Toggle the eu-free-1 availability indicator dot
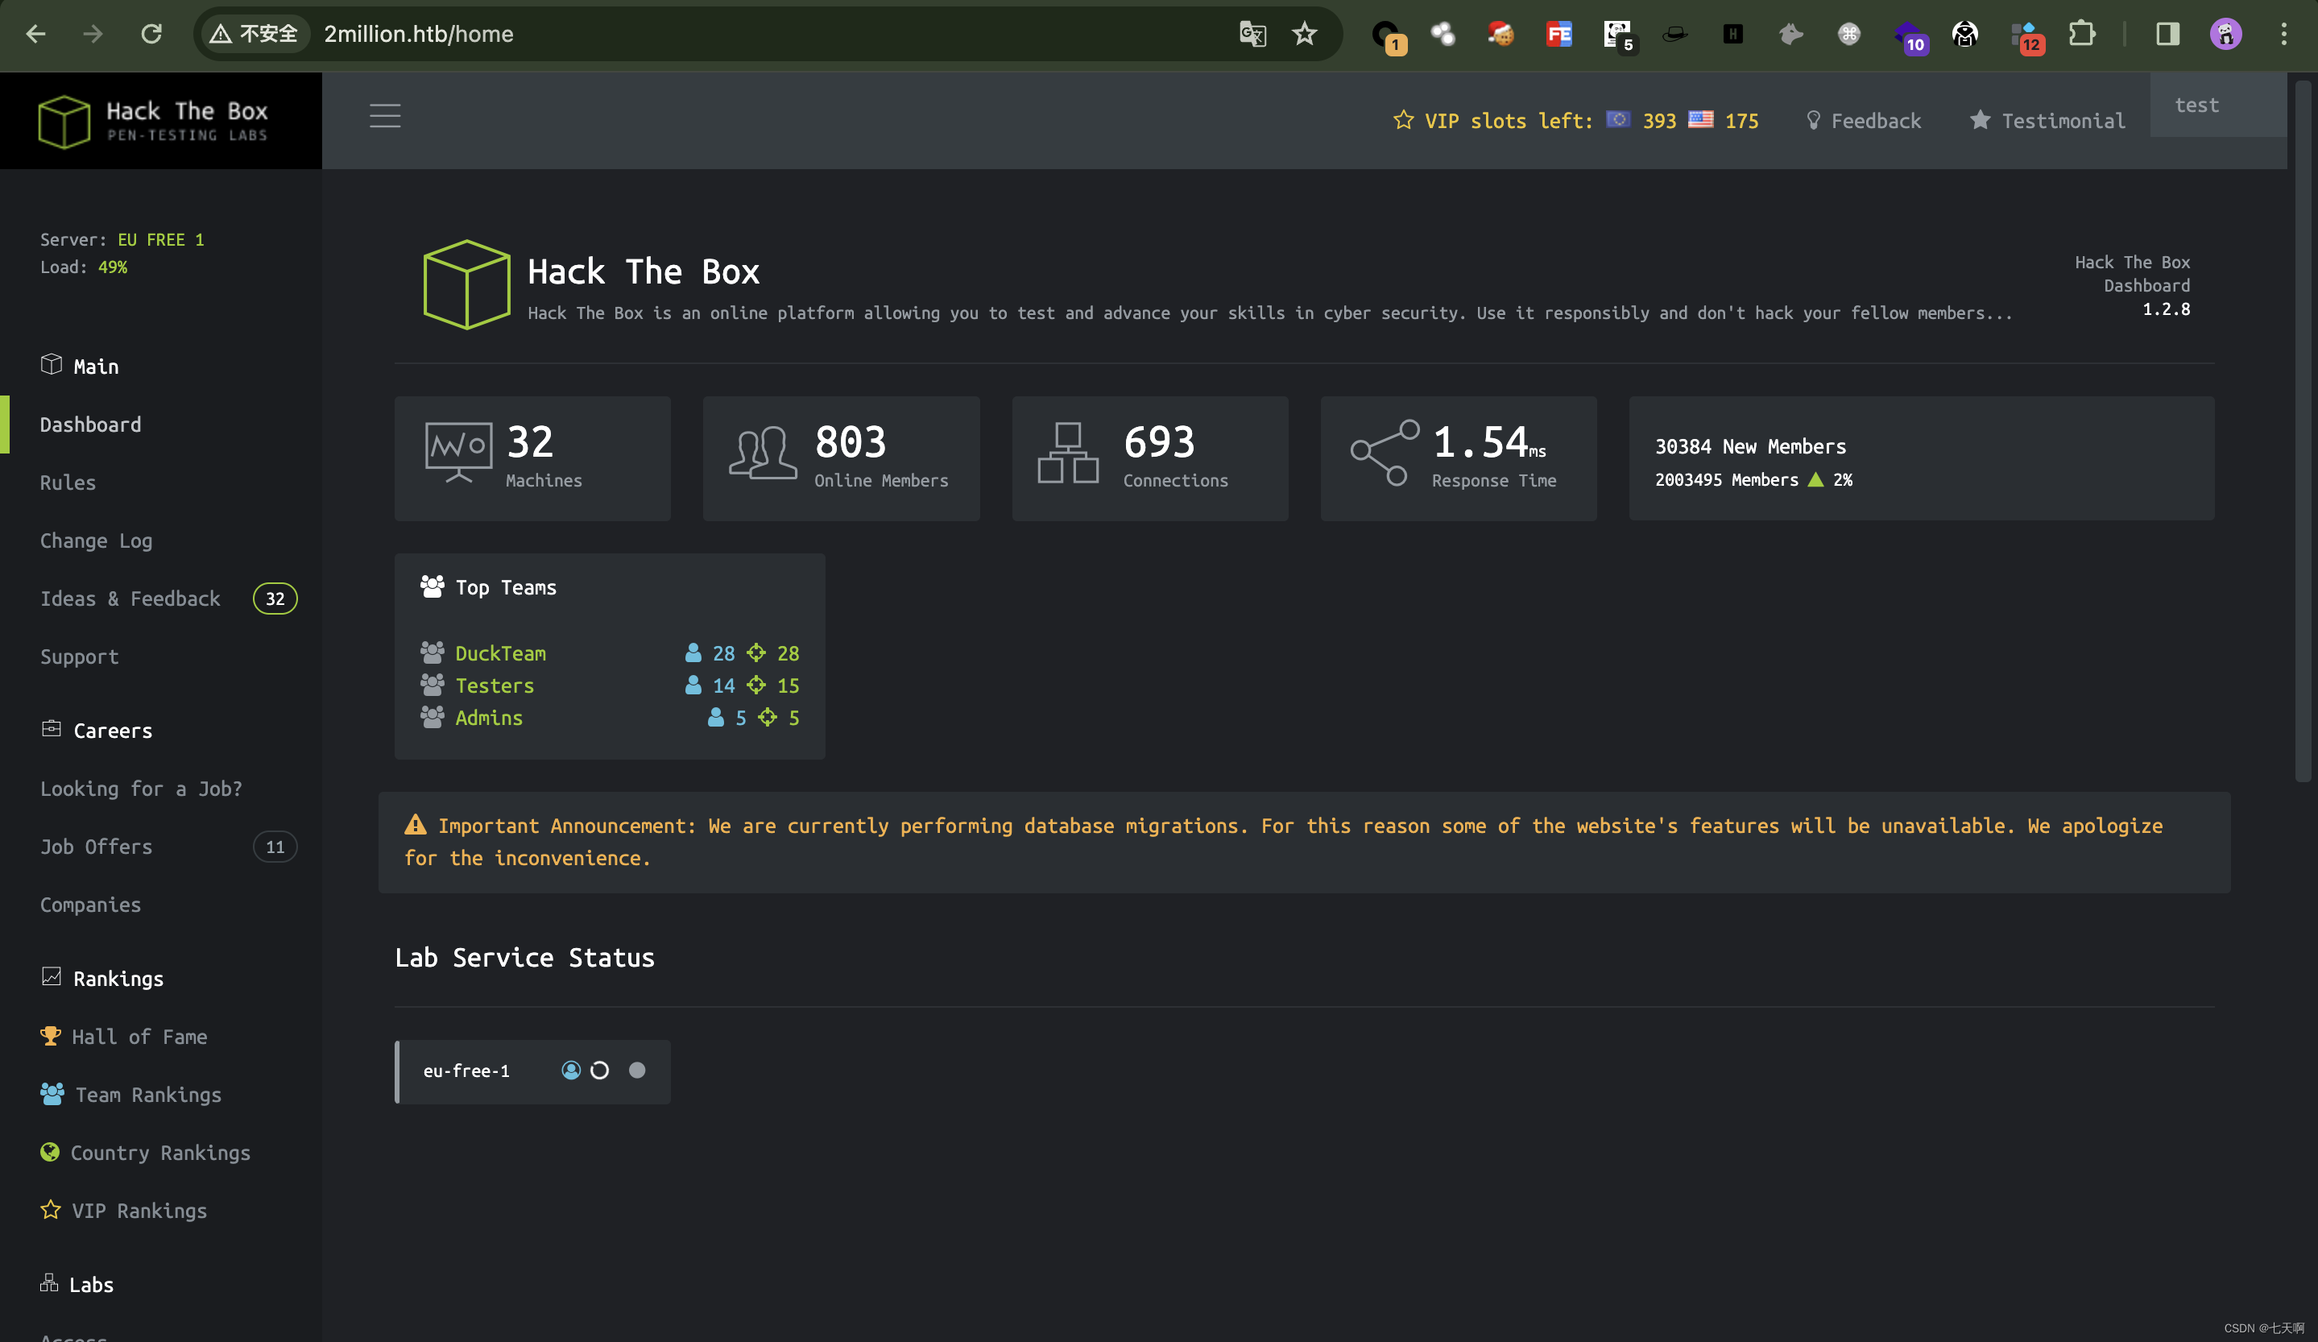 point(637,1070)
